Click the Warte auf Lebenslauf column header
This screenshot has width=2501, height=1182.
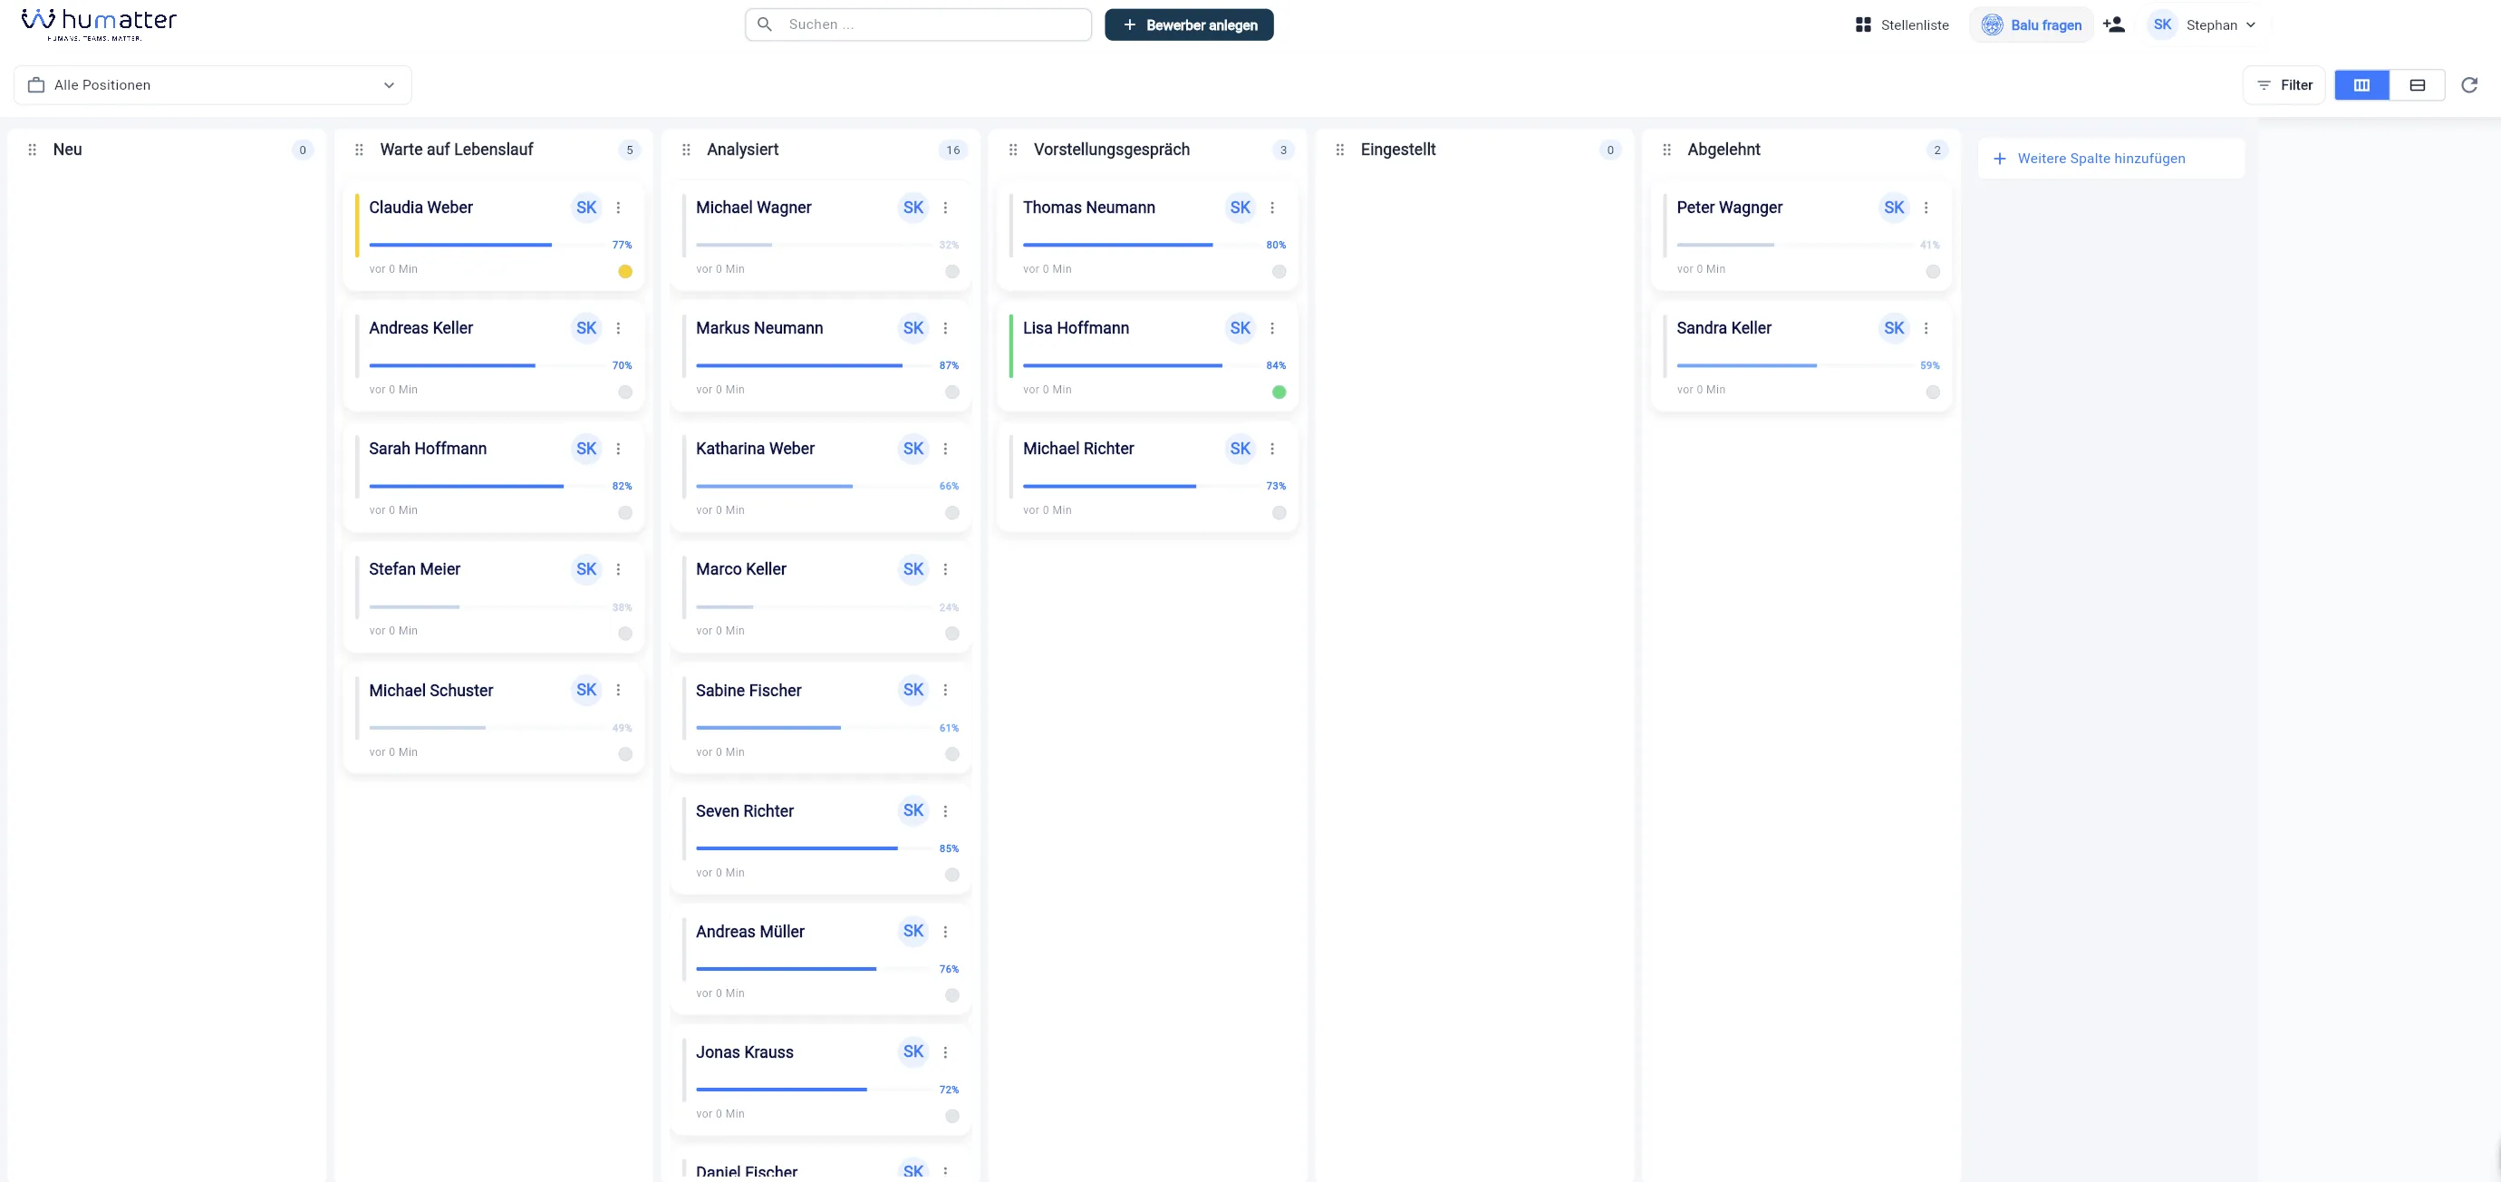[457, 150]
